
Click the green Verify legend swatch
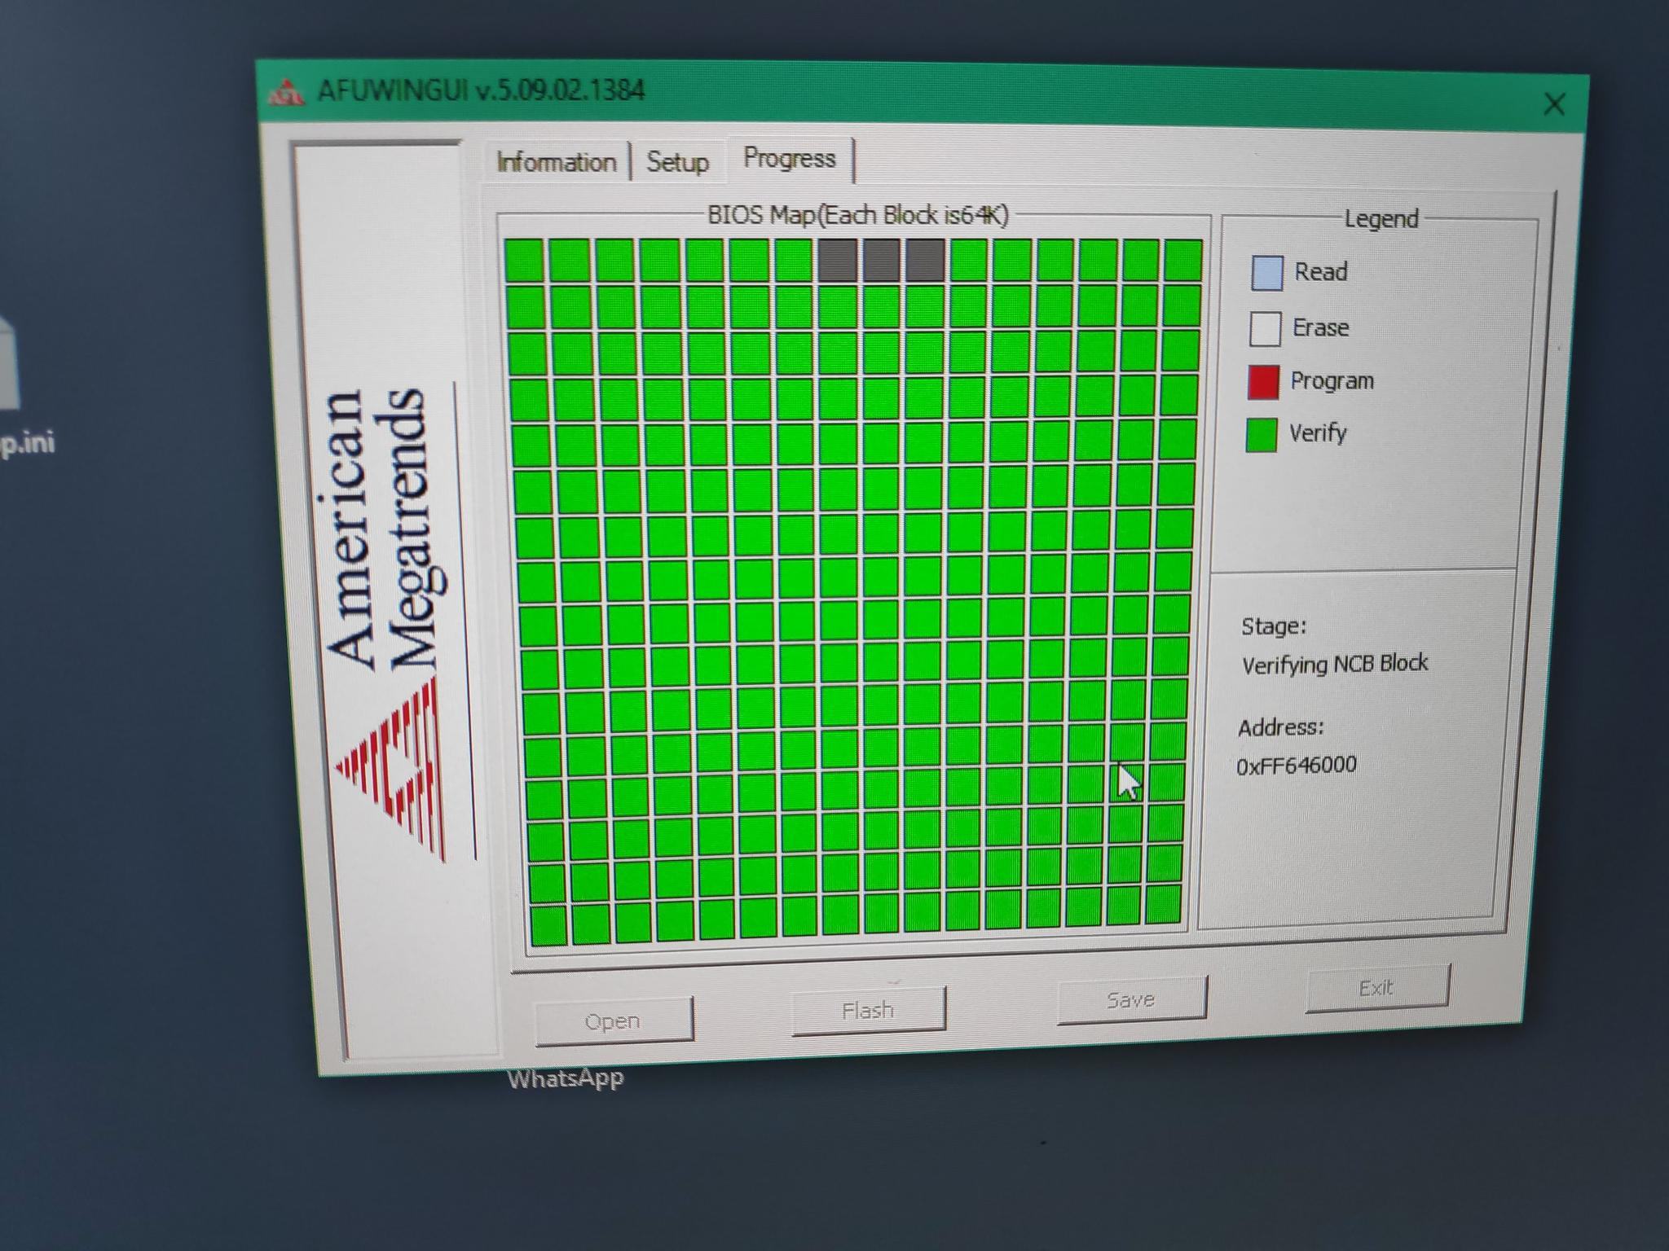point(1262,434)
